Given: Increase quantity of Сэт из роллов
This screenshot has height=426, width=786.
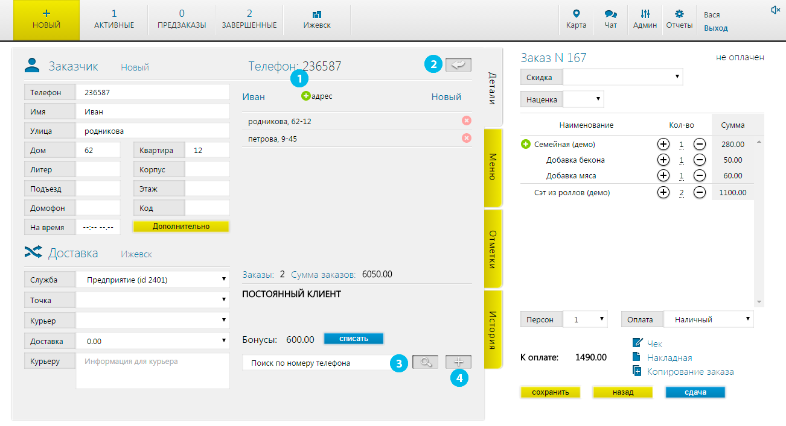Looking at the screenshot, I should click(x=663, y=193).
